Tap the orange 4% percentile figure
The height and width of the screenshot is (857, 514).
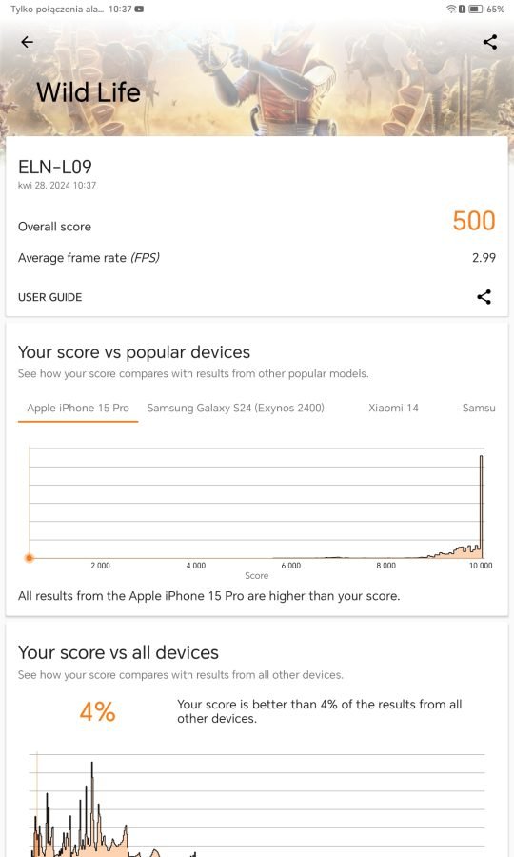pyautogui.click(x=97, y=711)
